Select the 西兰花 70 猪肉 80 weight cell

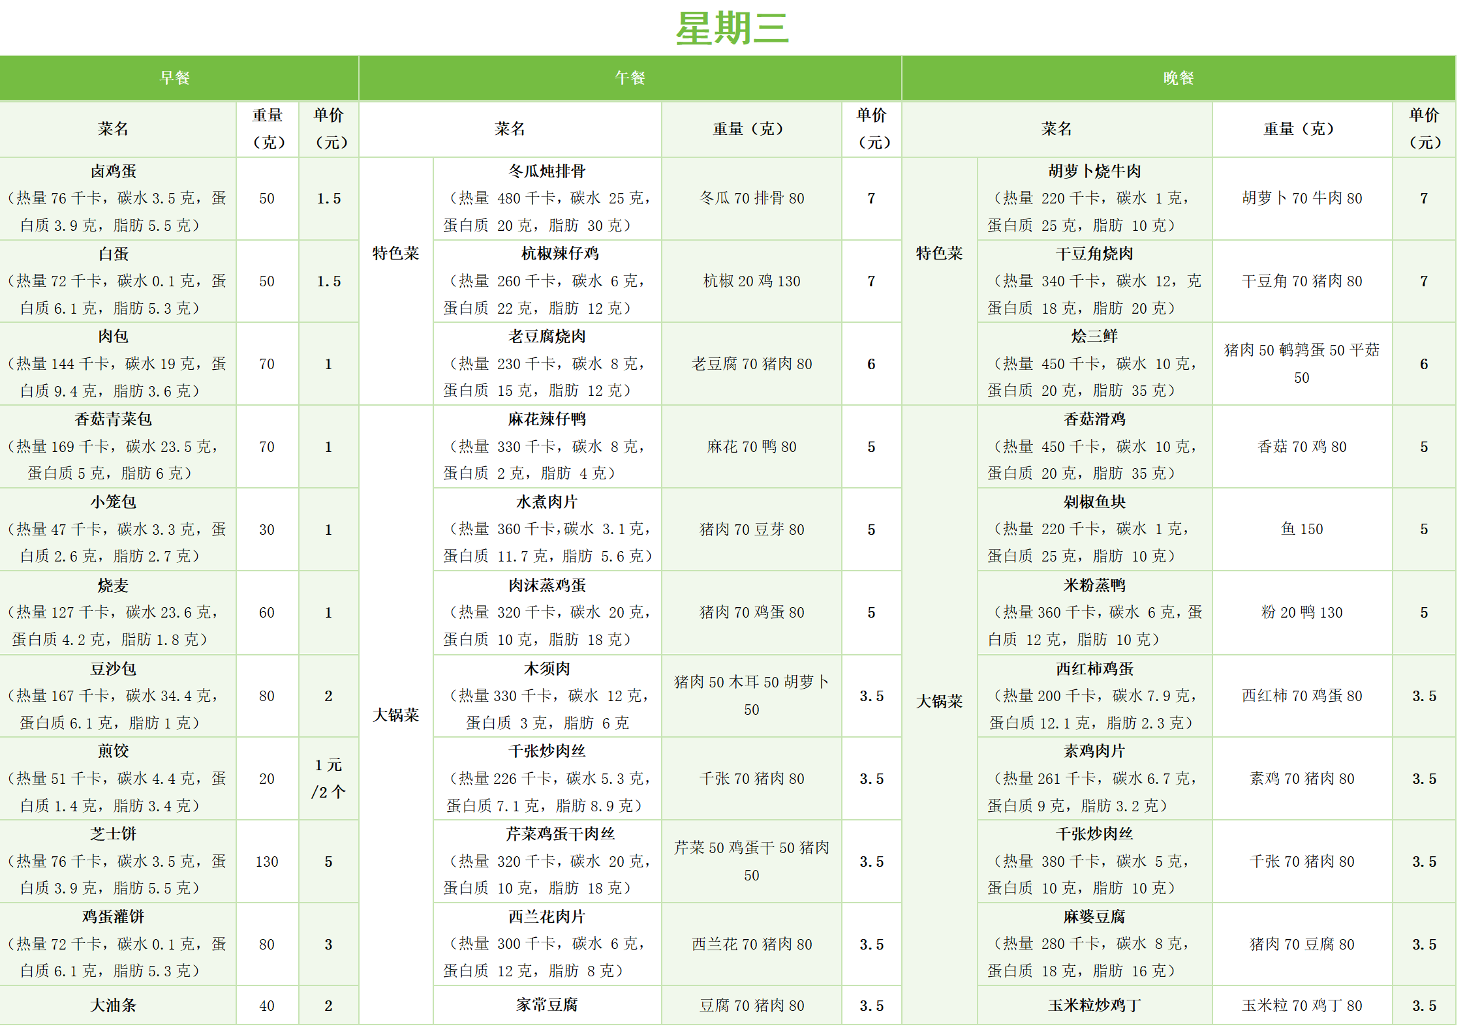[x=752, y=944]
